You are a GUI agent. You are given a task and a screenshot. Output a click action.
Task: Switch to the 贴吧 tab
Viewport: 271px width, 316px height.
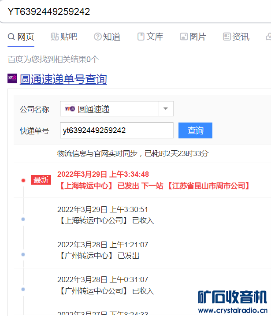pyautogui.click(x=64, y=37)
